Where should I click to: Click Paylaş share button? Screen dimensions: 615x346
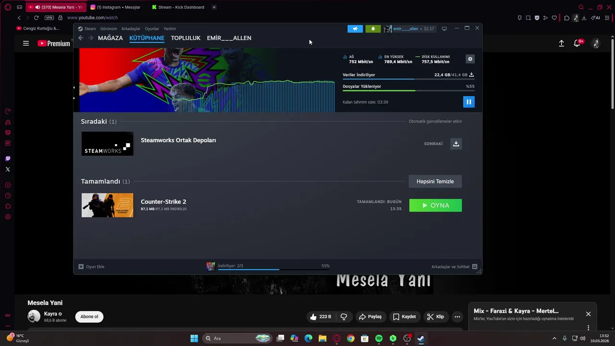point(370,317)
